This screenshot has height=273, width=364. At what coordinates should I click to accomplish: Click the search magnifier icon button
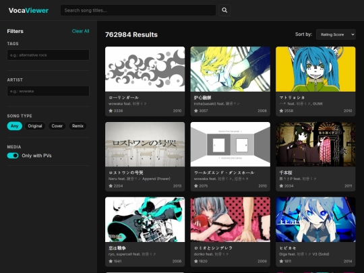coord(224,10)
